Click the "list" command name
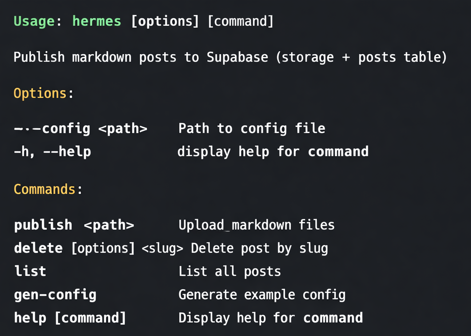471x336 pixels. [x=30, y=271]
